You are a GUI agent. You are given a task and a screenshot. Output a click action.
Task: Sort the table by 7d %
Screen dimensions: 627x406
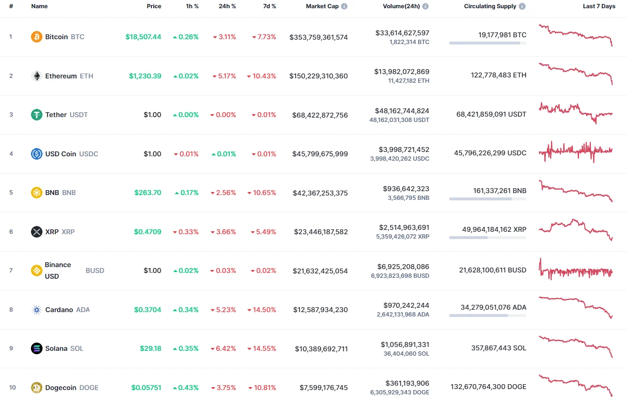[x=269, y=6]
